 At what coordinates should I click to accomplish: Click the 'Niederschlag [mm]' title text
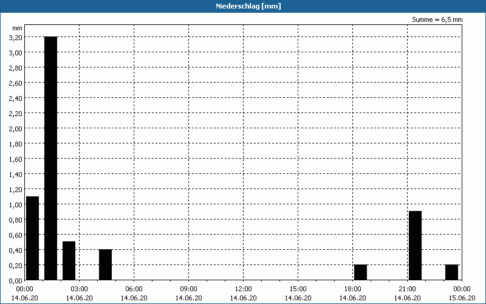pyautogui.click(x=248, y=6)
